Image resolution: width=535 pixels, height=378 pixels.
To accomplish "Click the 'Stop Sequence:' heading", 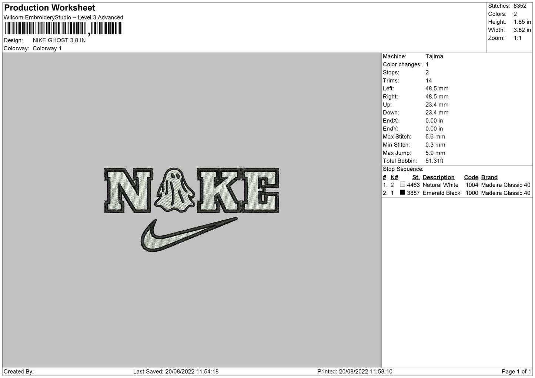I will point(403,169).
